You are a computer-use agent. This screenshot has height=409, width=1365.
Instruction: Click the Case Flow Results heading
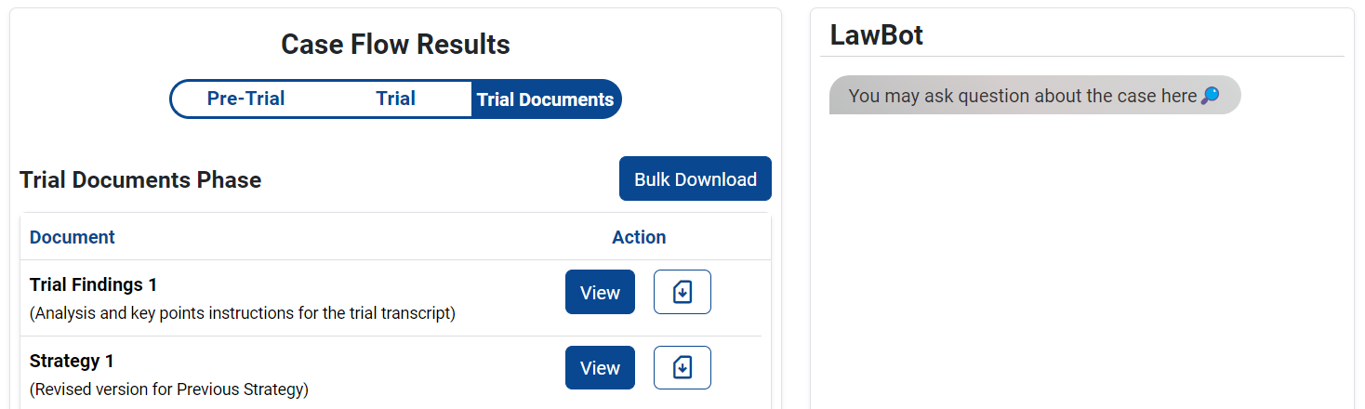click(x=395, y=44)
